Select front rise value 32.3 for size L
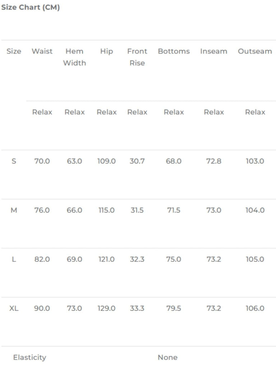 [137, 259]
